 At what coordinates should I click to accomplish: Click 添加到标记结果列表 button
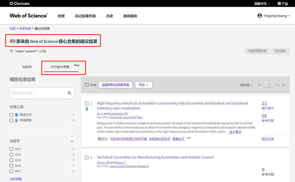(x=115, y=85)
